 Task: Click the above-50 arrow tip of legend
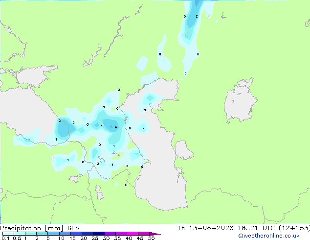[x=155, y=234]
